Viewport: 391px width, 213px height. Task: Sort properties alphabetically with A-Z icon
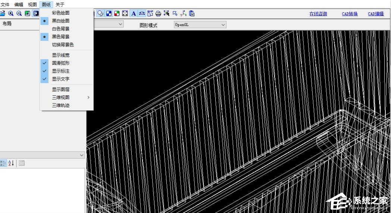(11, 163)
